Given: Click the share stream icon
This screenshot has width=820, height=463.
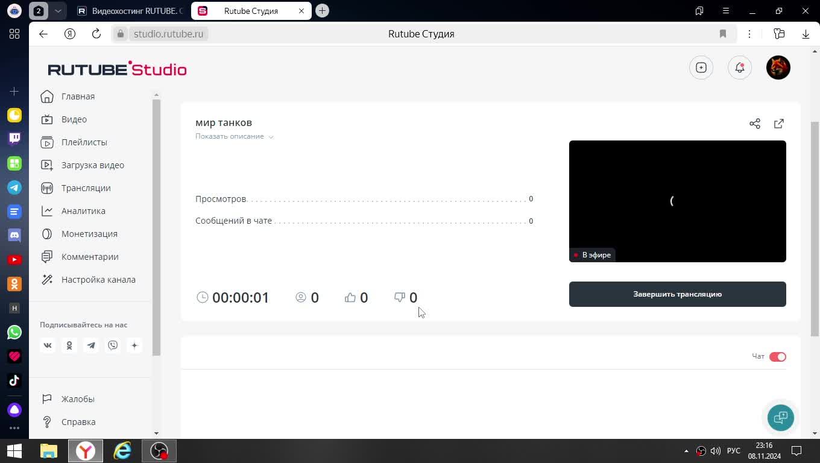Looking at the screenshot, I should point(755,124).
